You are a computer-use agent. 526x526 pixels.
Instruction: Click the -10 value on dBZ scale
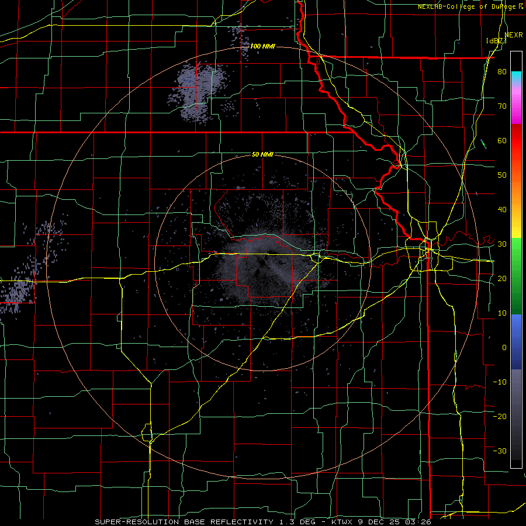click(x=500, y=382)
